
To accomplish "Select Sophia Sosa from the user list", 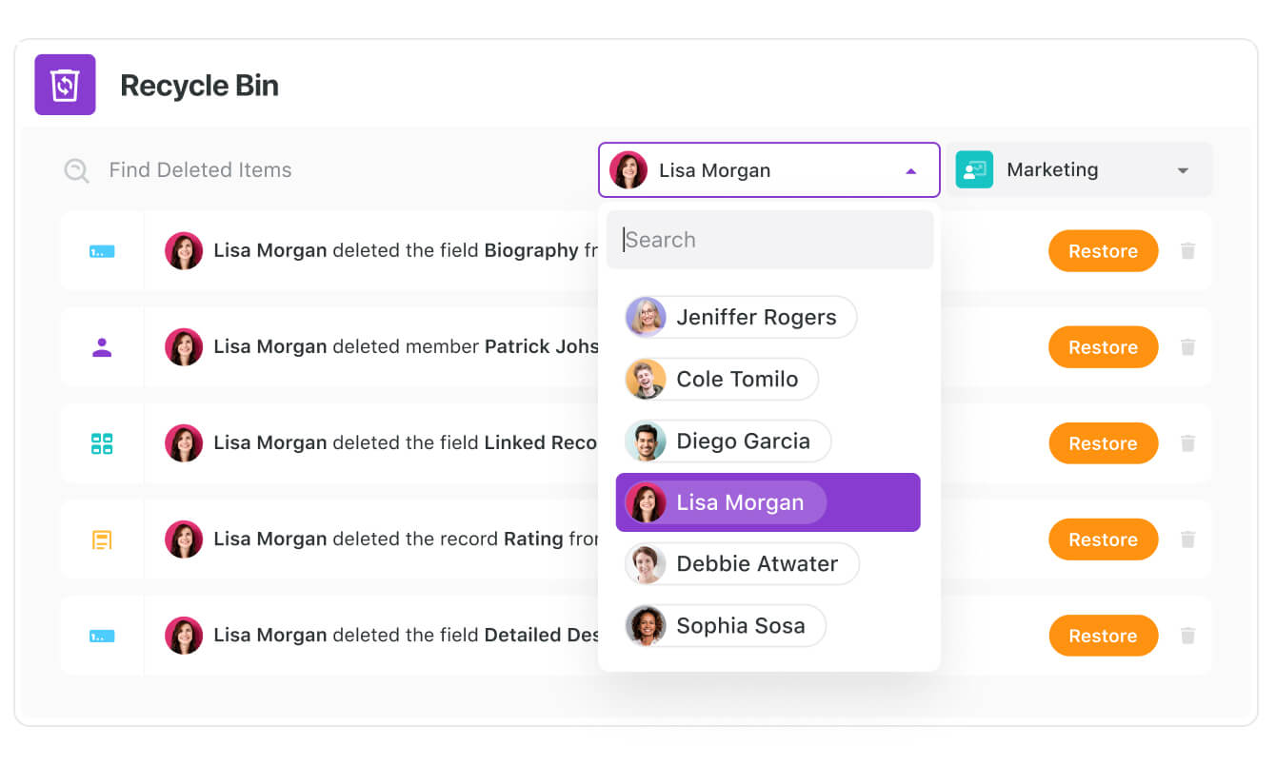I will 726,625.
